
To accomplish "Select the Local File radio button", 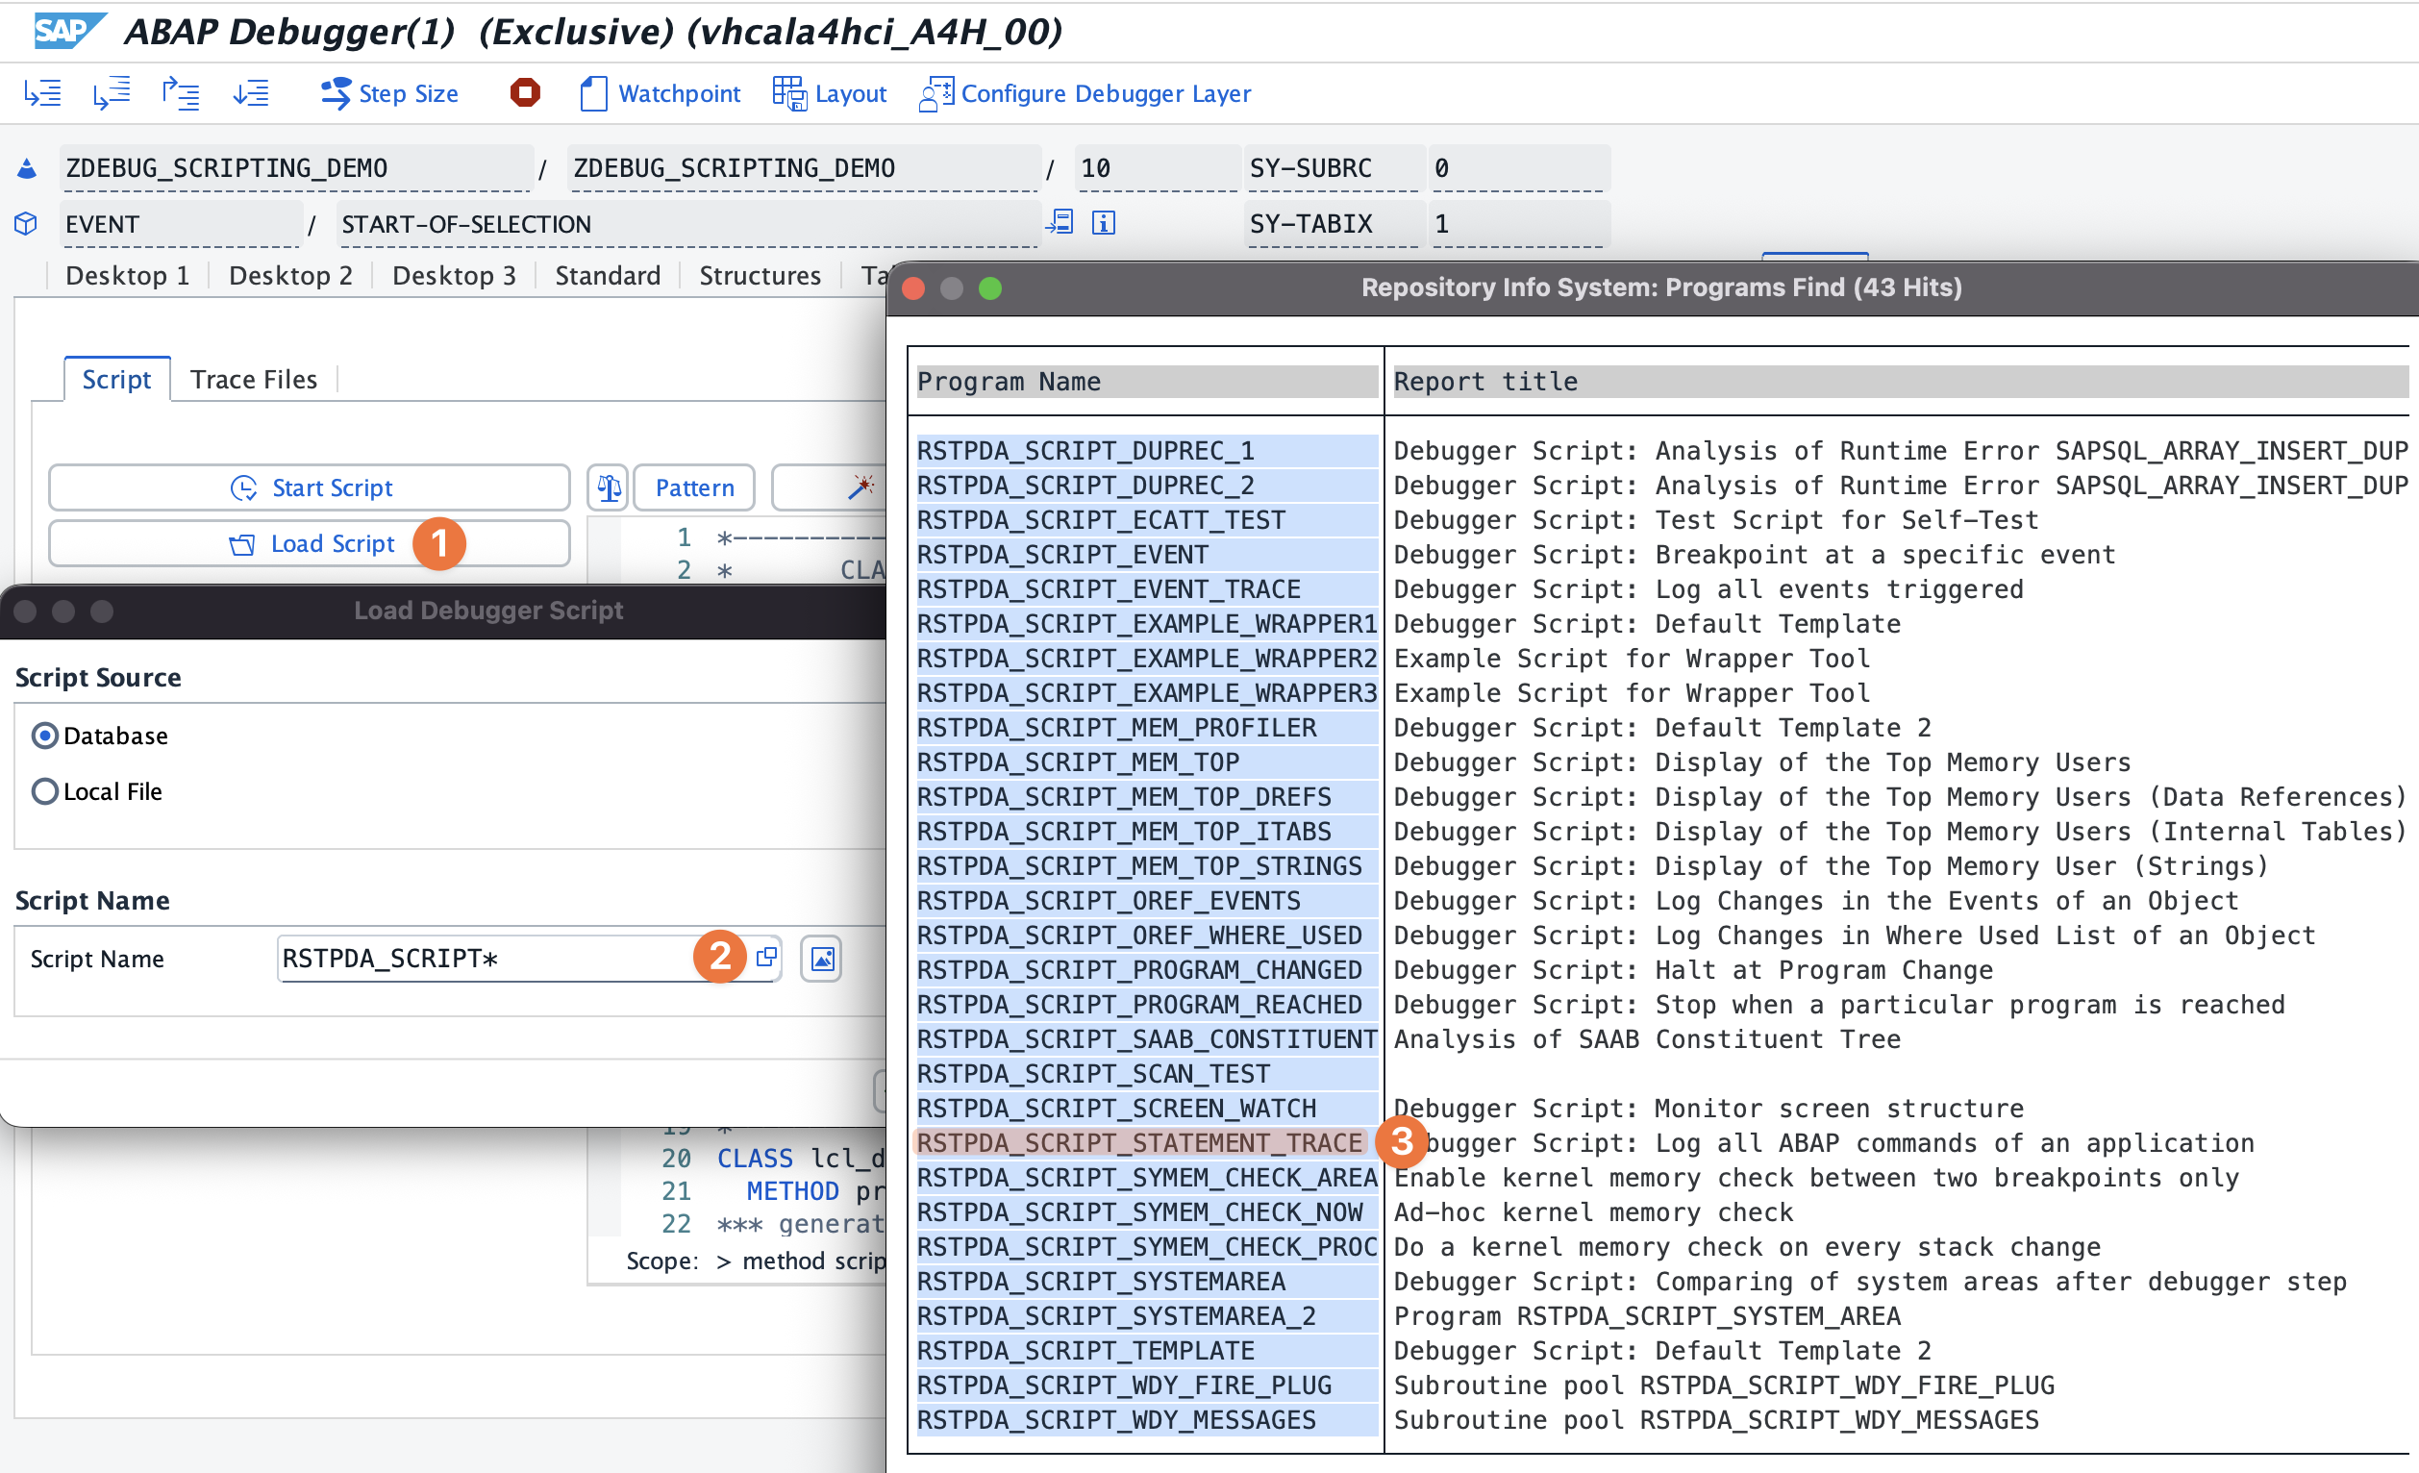I will (45, 792).
